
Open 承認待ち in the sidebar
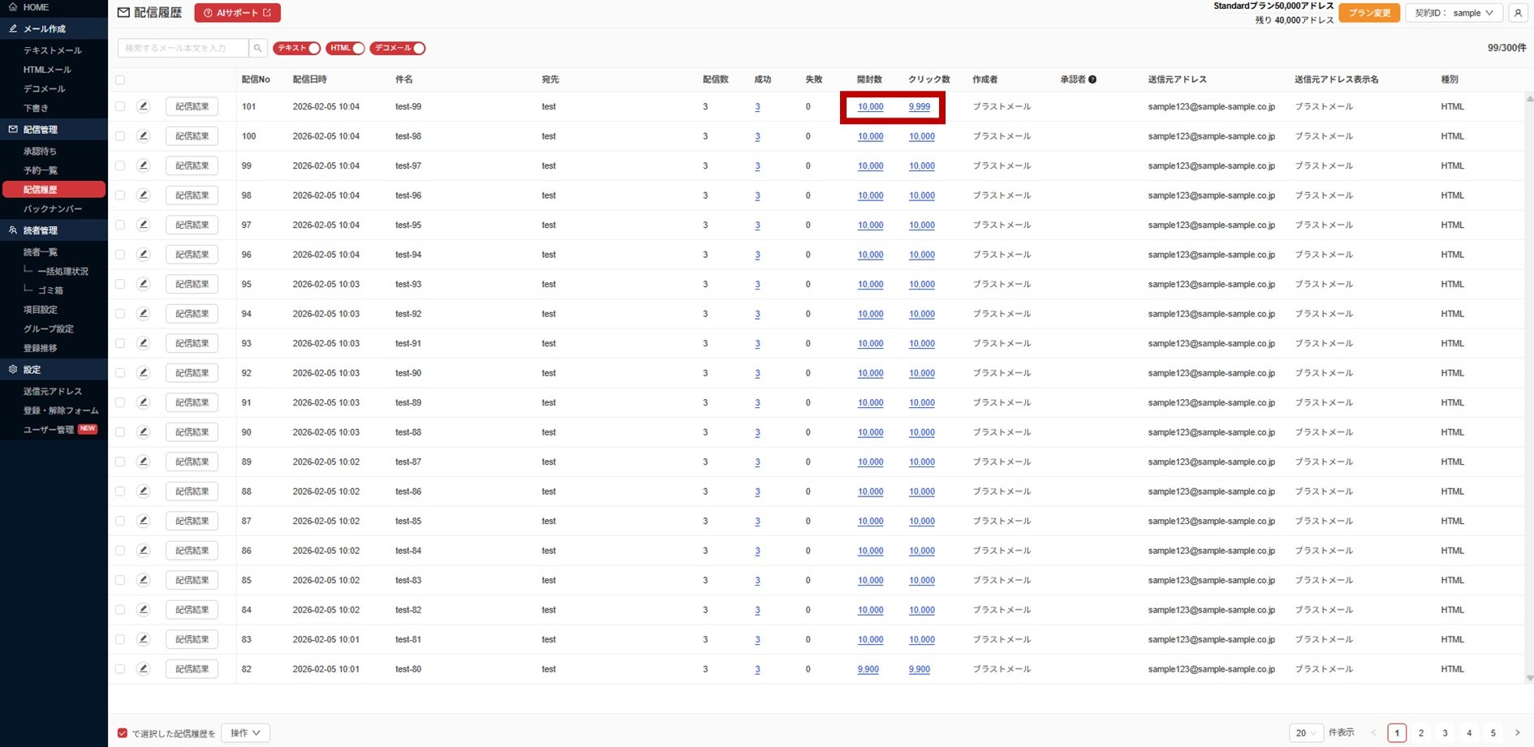(41, 152)
